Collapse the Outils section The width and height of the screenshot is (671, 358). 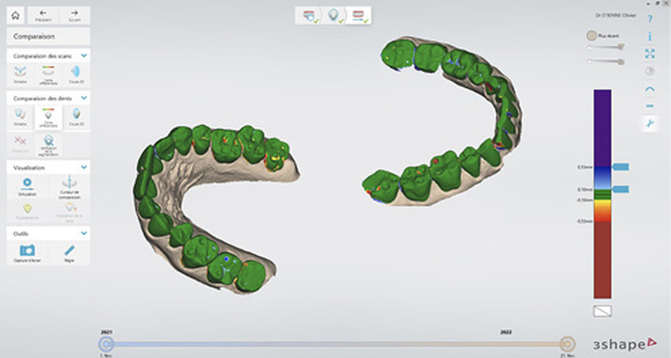coord(84,233)
